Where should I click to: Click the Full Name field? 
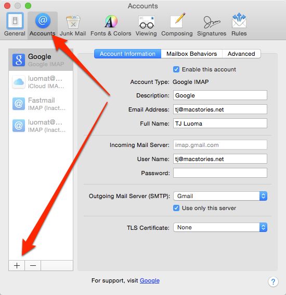point(220,124)
